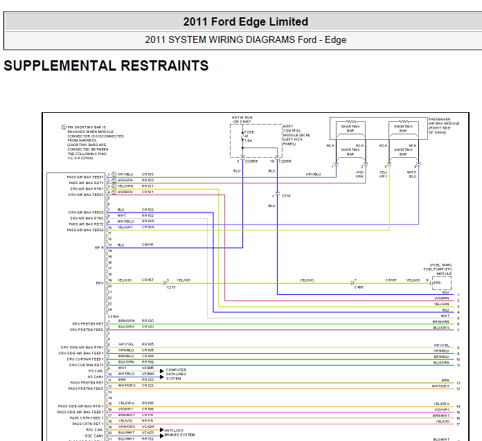Click the 'RSC CAN-' pin label
The image size is (482, 441).
tap(95, 430)
